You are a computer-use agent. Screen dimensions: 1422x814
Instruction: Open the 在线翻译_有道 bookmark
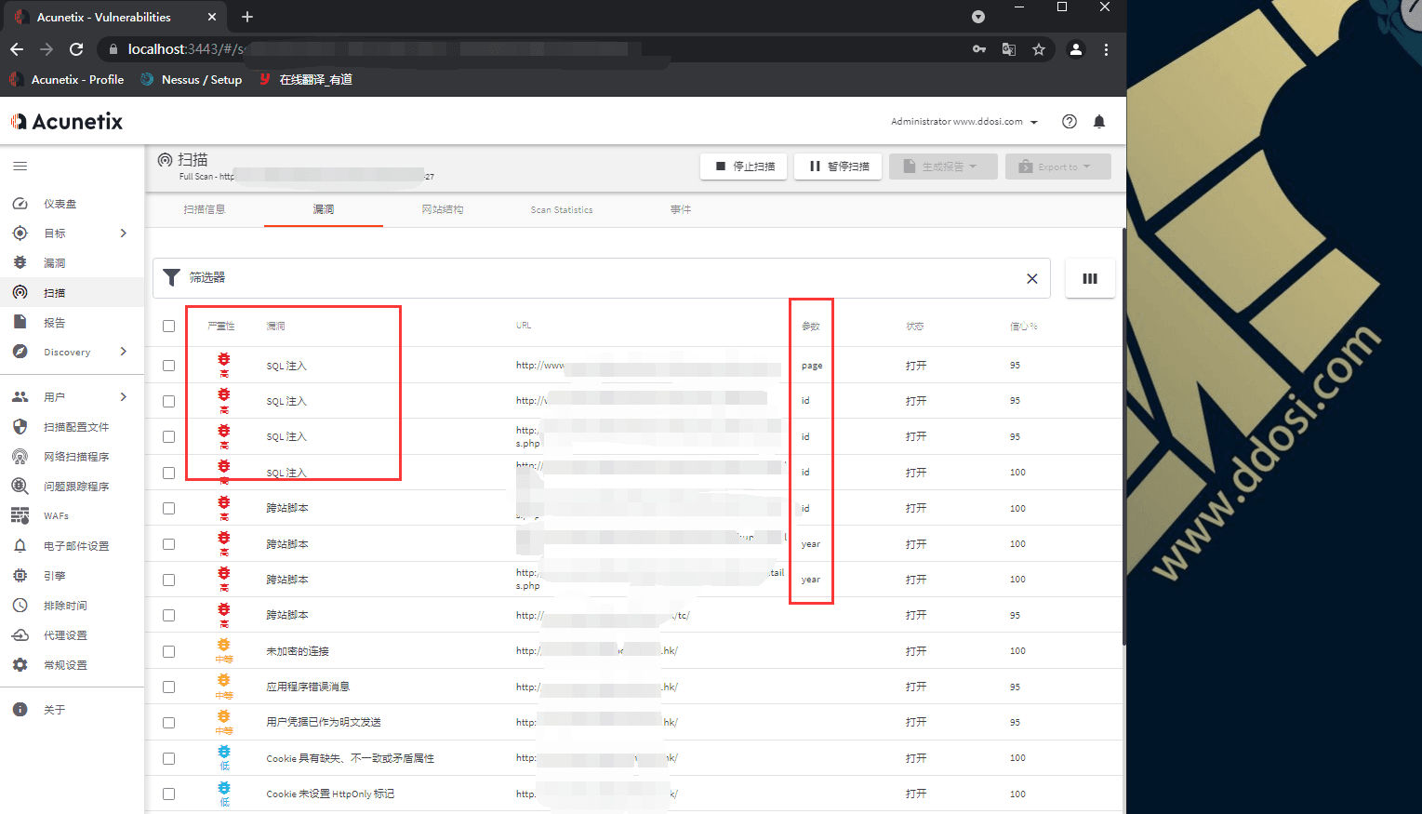pos(305,80)
